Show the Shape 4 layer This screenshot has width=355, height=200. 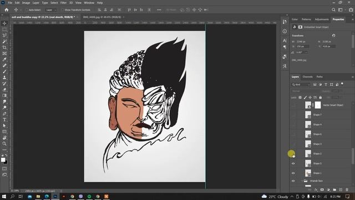click(293, 124)
